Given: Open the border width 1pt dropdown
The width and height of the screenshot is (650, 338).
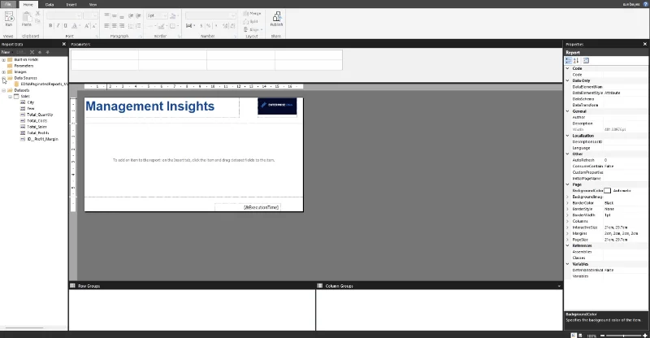Looking at the screenshot, I should (165, 15).
